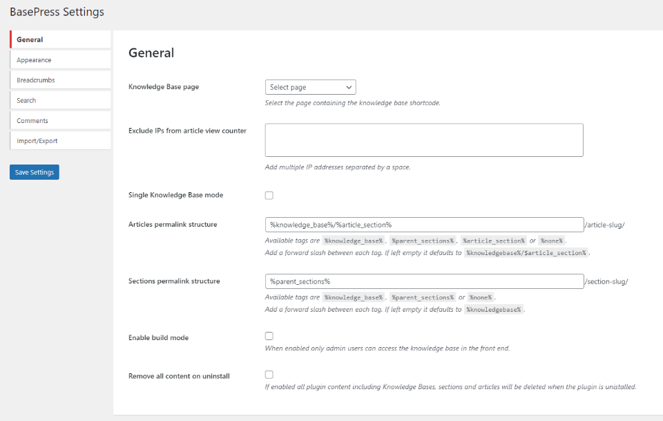The image size is (663, 421).
Task: Turn on Enable build mode
Action: [269, 336]
